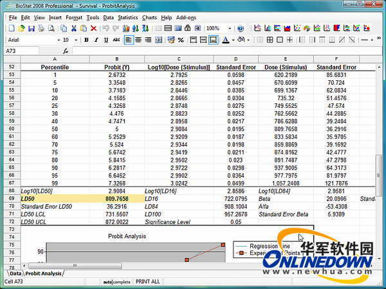Open the Arial font name dropdown
The width and height of the screenshot is (386, 289).
tap(59, 40)
